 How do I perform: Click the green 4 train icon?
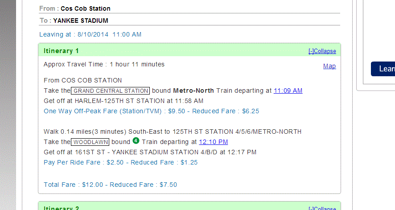[x=136, y=141]
